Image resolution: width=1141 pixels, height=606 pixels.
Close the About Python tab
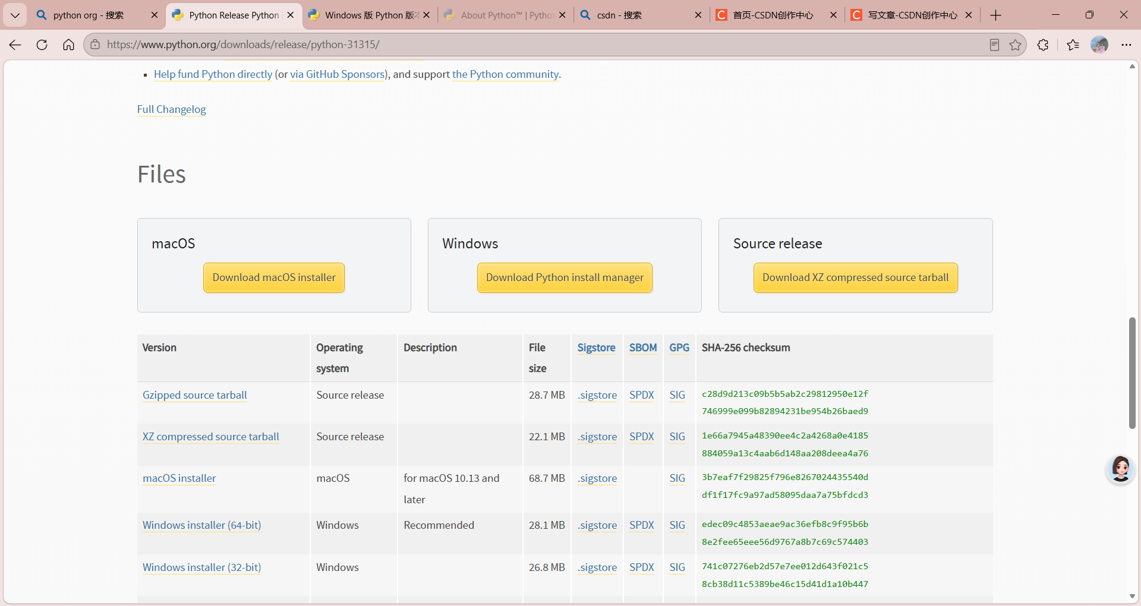coord(562,15)
